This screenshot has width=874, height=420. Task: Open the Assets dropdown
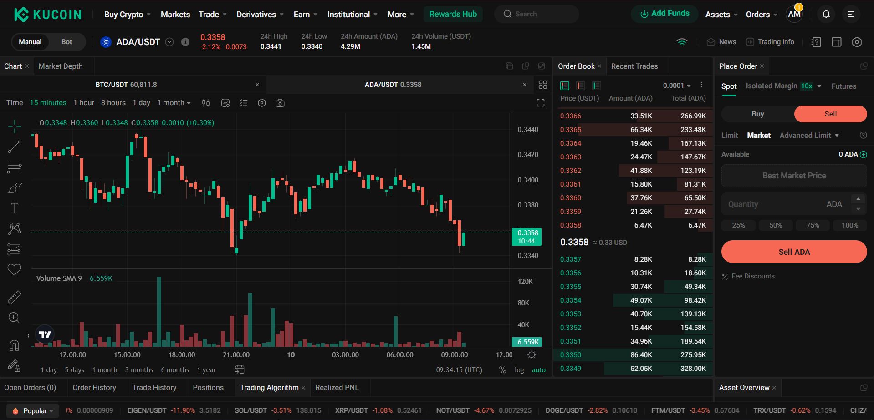(721, 15)
